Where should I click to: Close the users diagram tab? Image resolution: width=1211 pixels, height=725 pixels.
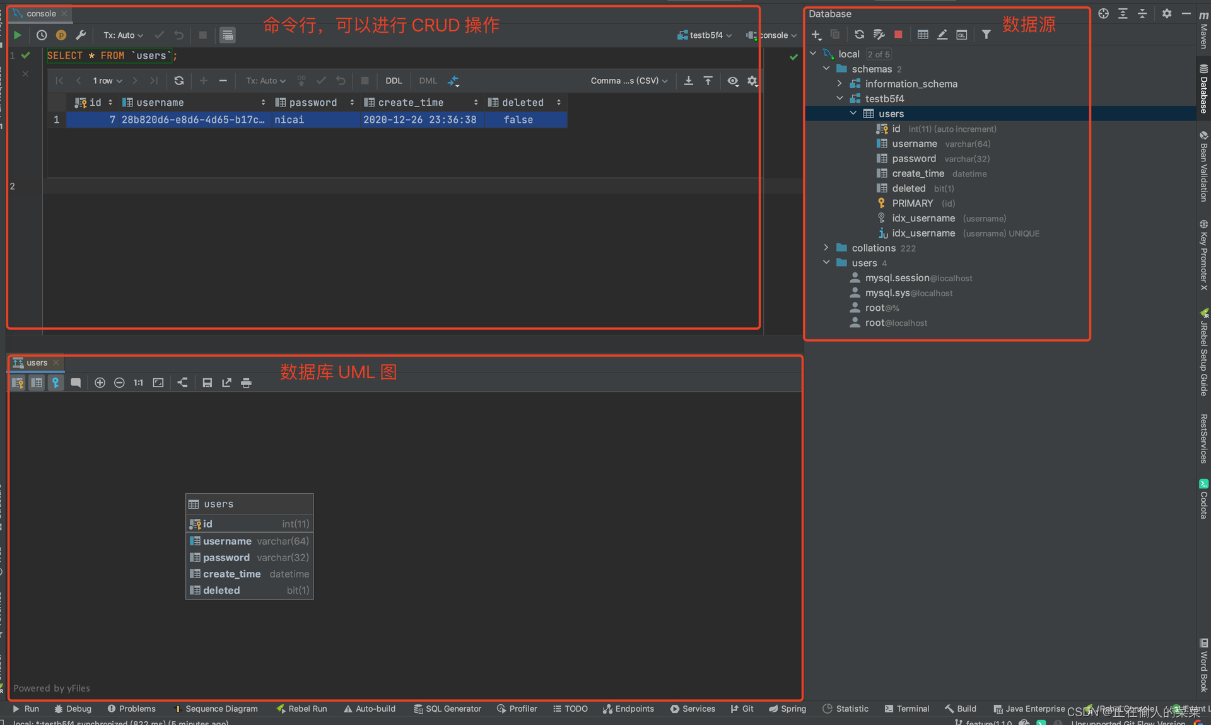click(56, 362)
